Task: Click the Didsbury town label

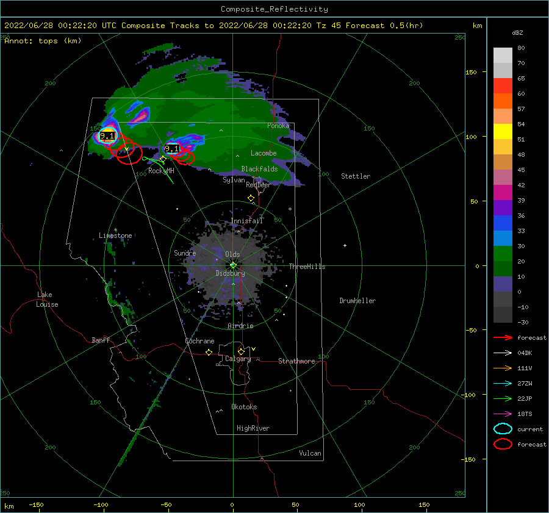Action: tap(231, 273)
